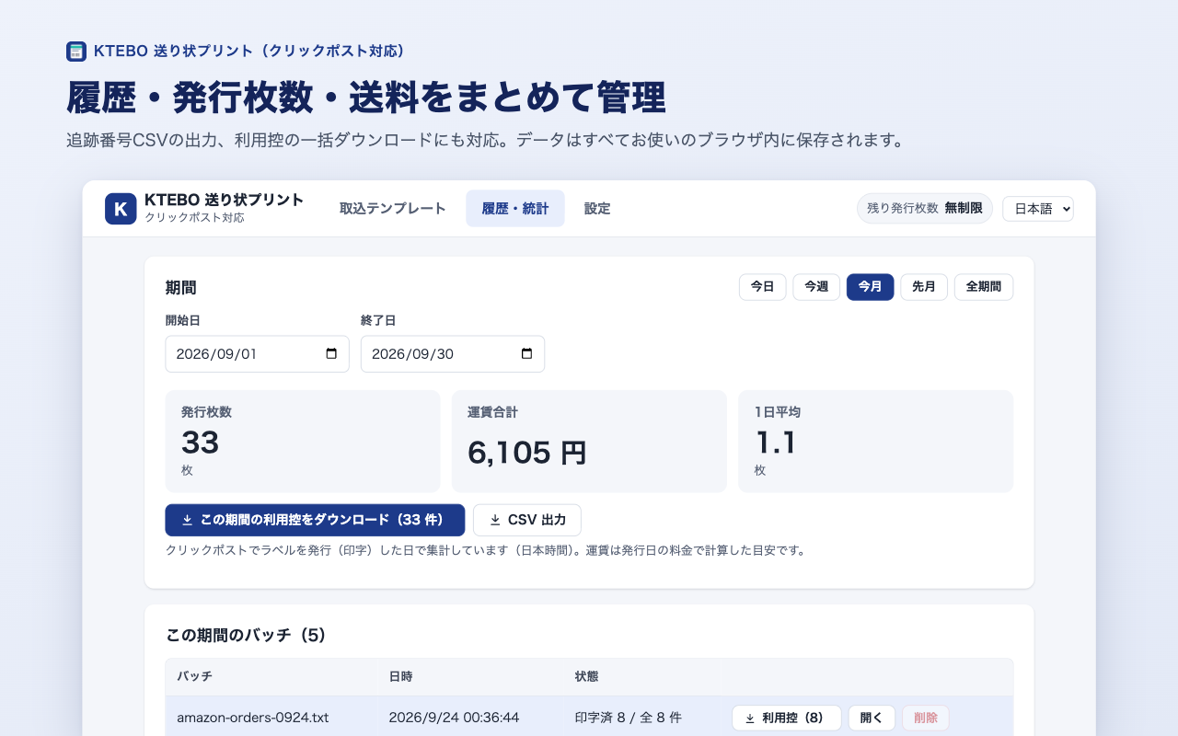Click the 1日平均 1.1 stat card
The height and width of the screenshot is (736, 1178).
875,442
